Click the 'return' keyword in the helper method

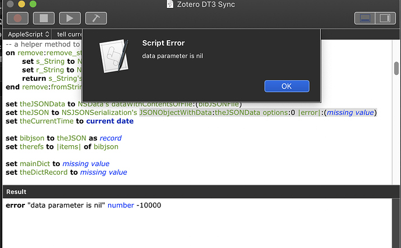[x=34, y=78]
